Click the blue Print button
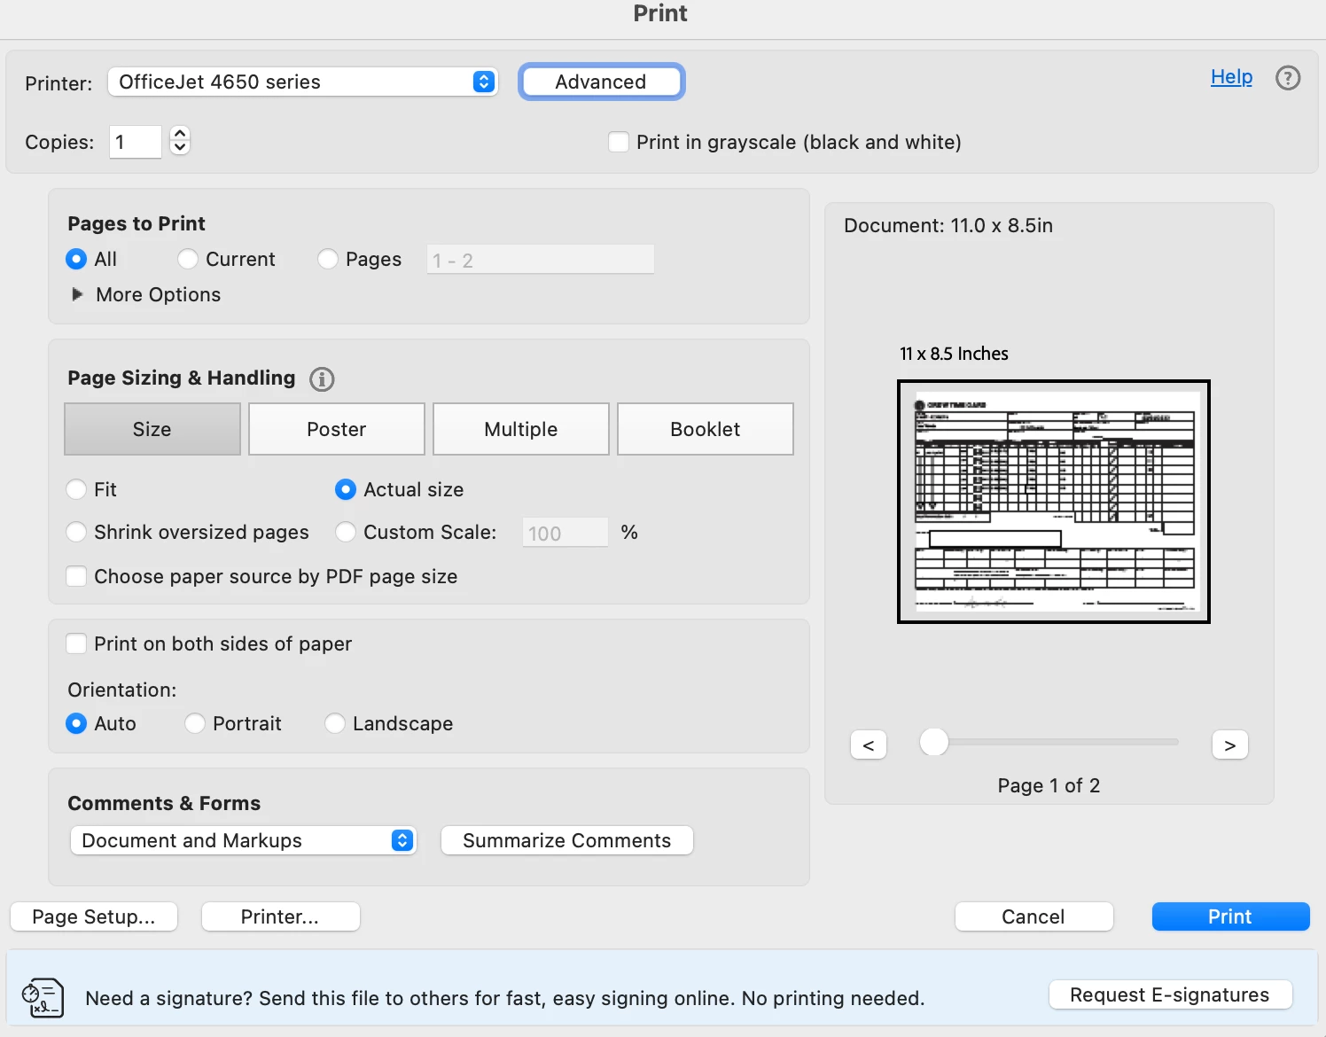Screen dimensions: 1326x1037 point(1230,916)
